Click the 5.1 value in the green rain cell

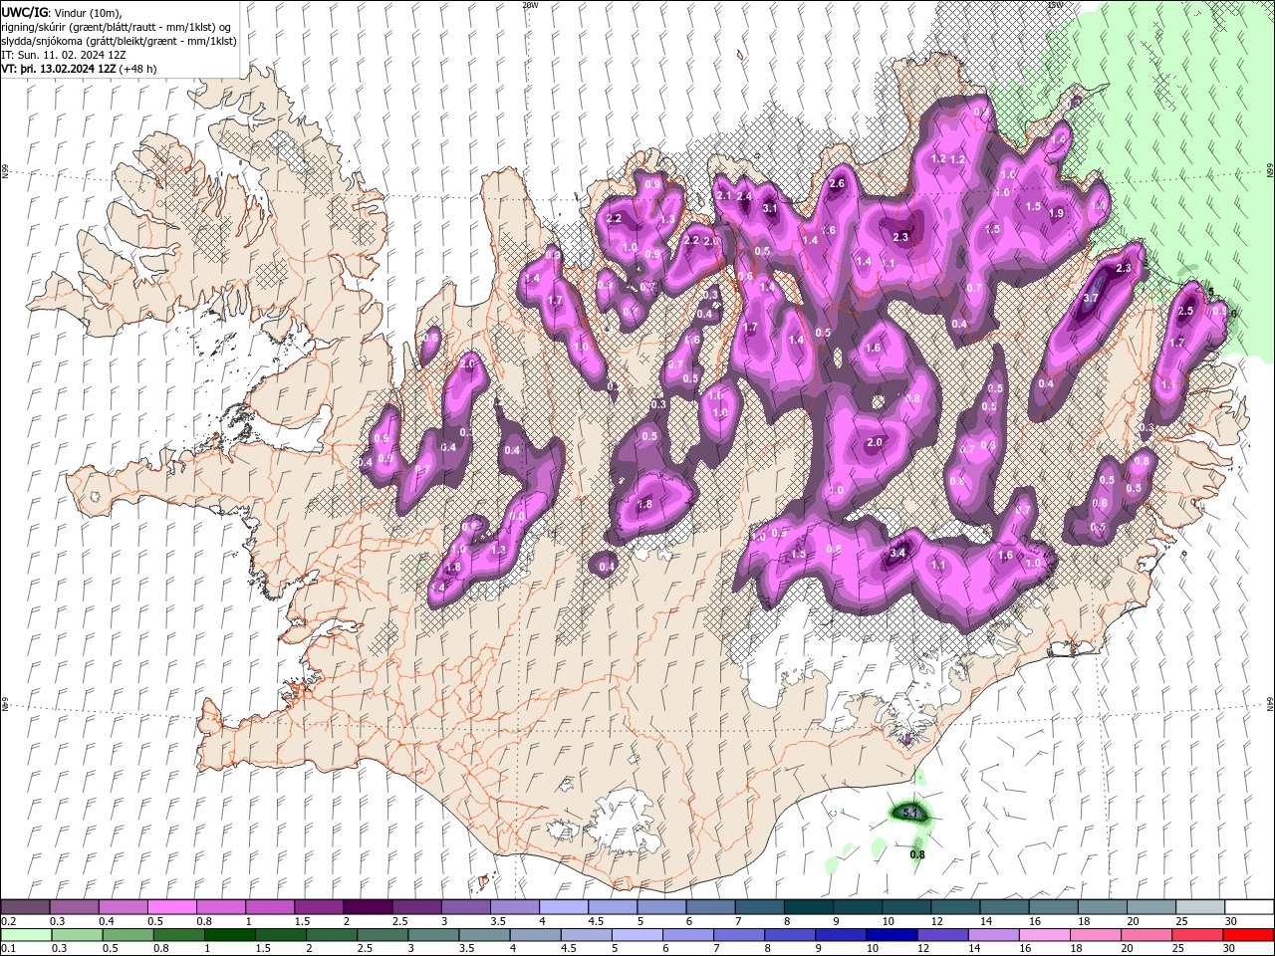point(908,813)
